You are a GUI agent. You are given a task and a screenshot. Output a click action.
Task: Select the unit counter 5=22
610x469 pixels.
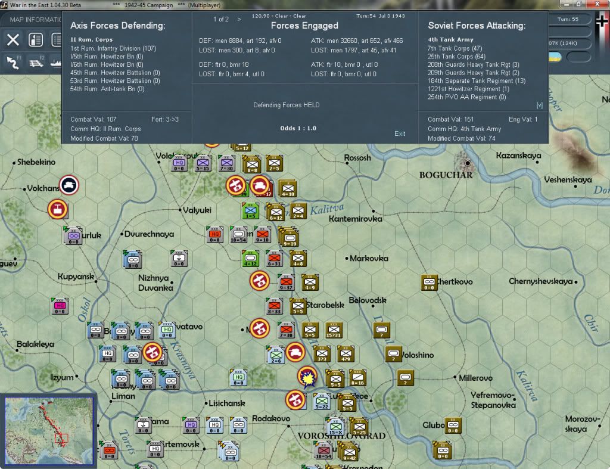(x=322, y=402)
